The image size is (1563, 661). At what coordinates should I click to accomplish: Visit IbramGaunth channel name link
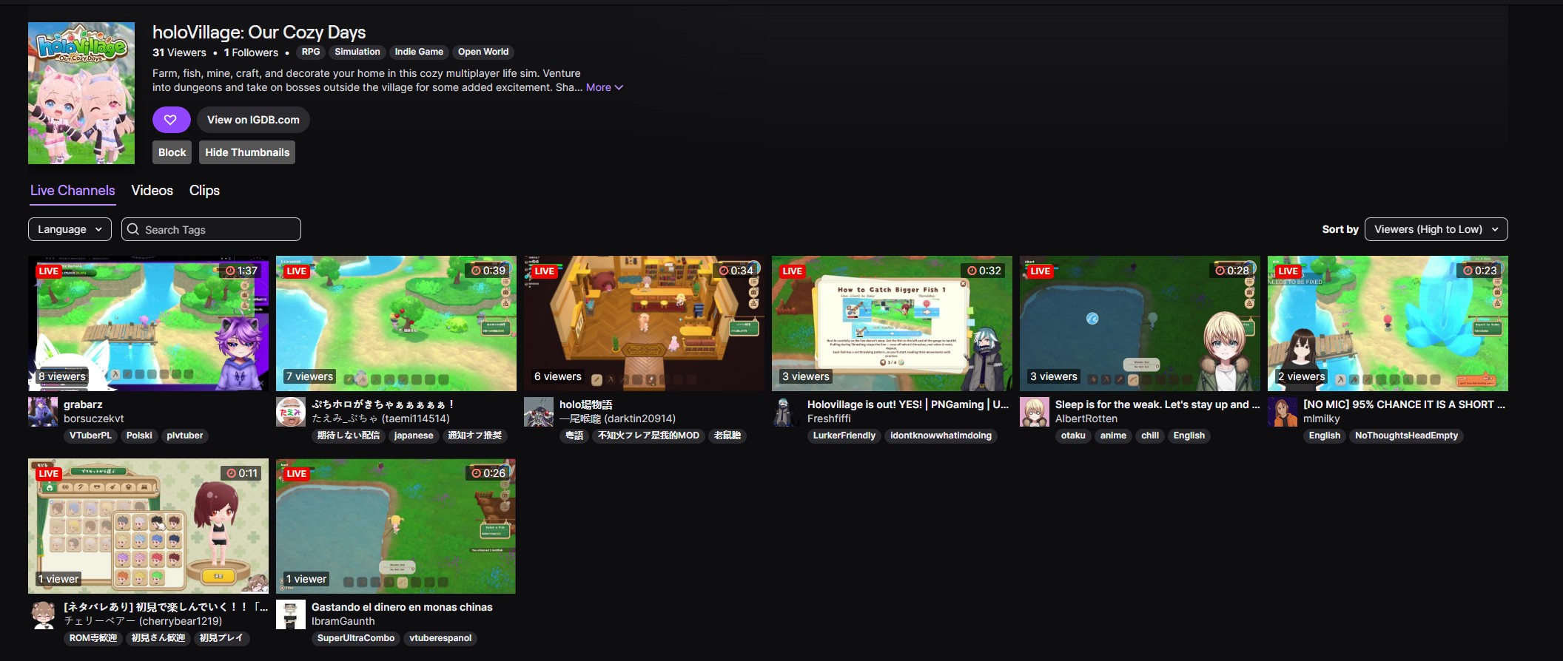point(343,621)
